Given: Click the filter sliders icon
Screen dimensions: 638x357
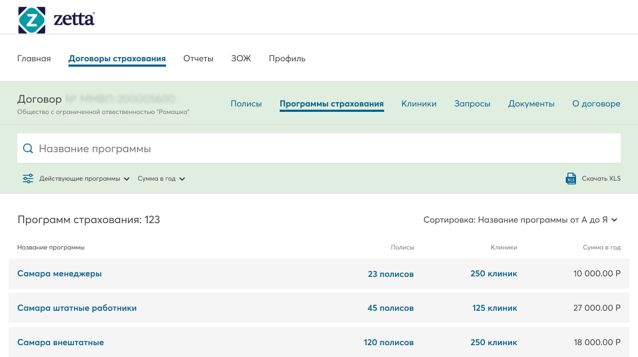Looking at the screenshot, I should [x=28, y=178].
